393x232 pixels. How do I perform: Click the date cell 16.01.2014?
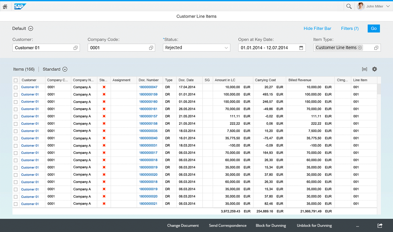pos(187,138)
